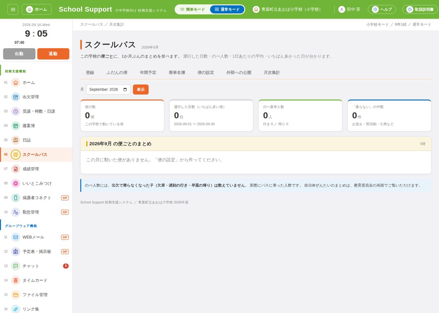Open the 保護者コネクト phone icon
This screenshot has width=439, height=313.
click(x=16, y=198)
